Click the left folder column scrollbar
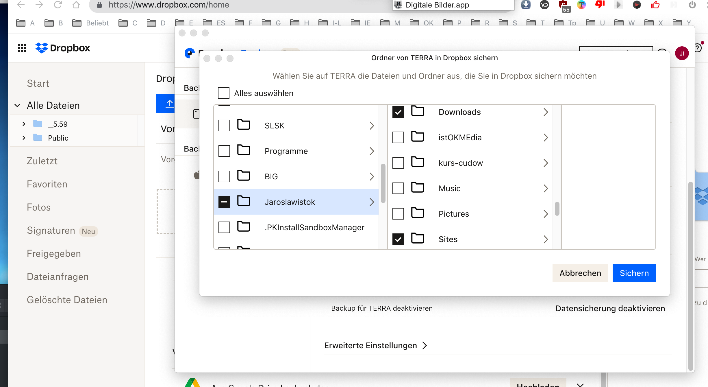708x387 pixels. pyautogui.click(x=383, y=183)
